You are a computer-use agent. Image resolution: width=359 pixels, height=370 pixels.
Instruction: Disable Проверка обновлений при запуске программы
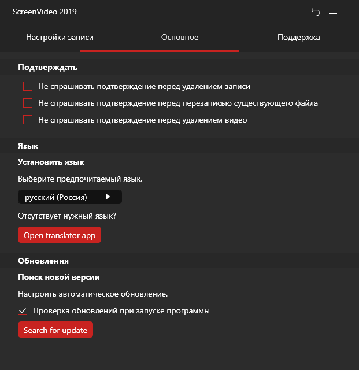[23, 311]
